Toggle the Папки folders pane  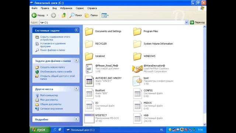click(x=91, y=15)
